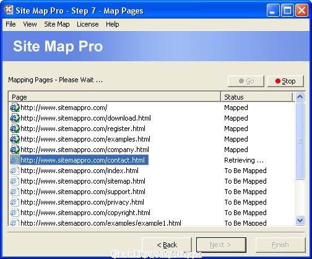This screenshot has height=259, width=312.
Task: Click the mapped icon beside sitemappro.com/ root page
Action: click(x=15, y=108)
